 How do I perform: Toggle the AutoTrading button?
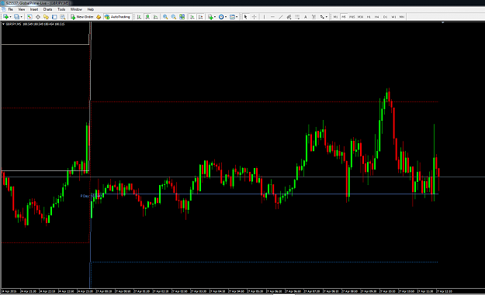click(117, 17)
